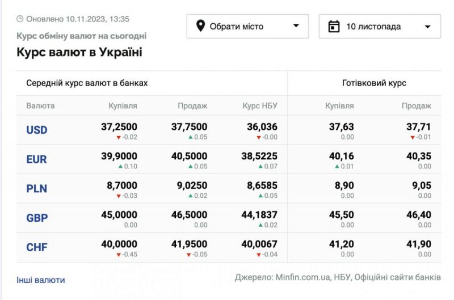Open the Обрати місто city dropdown

(247, 26)
